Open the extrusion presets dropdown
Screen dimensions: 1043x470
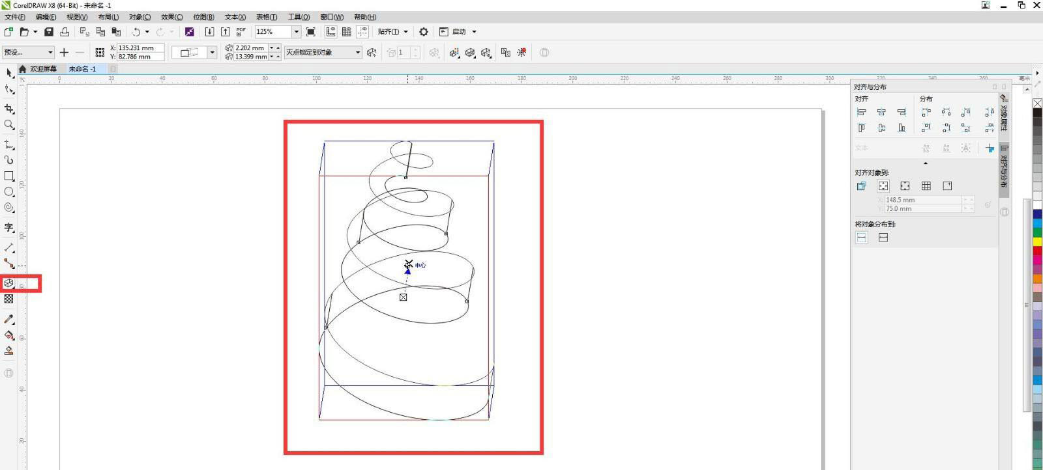(x=50, y=53)
